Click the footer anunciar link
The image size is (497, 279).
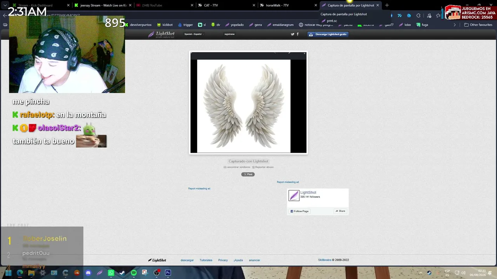[x=254, y=260]
